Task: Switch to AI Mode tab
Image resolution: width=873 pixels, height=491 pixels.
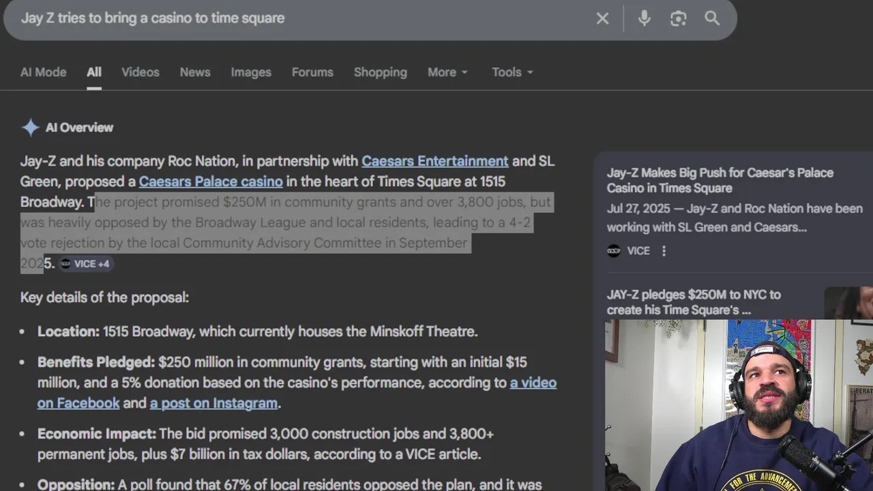Action: tap(43, 72)
